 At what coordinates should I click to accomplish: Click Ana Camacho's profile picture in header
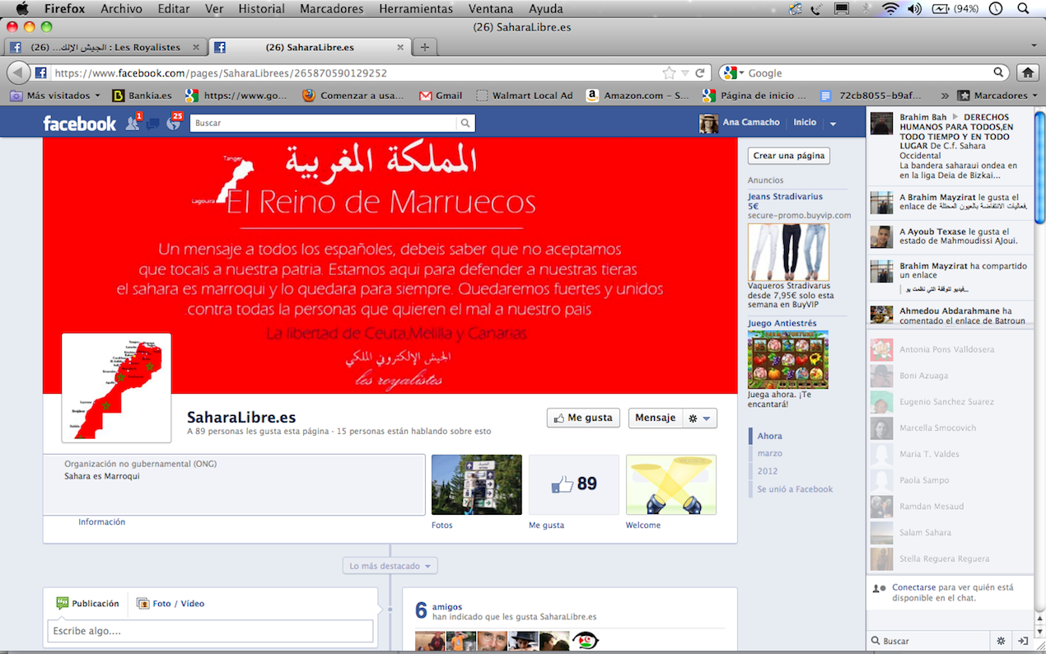click(708, 124)
